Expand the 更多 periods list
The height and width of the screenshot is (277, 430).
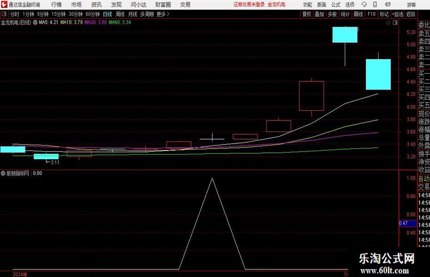(x=163, y=14)
